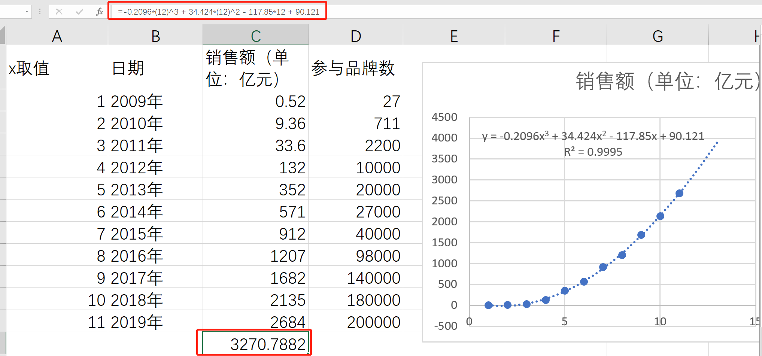Select the "销售额（单位：亿元）" header cell
762x356 pixels.
pos(255,67)
